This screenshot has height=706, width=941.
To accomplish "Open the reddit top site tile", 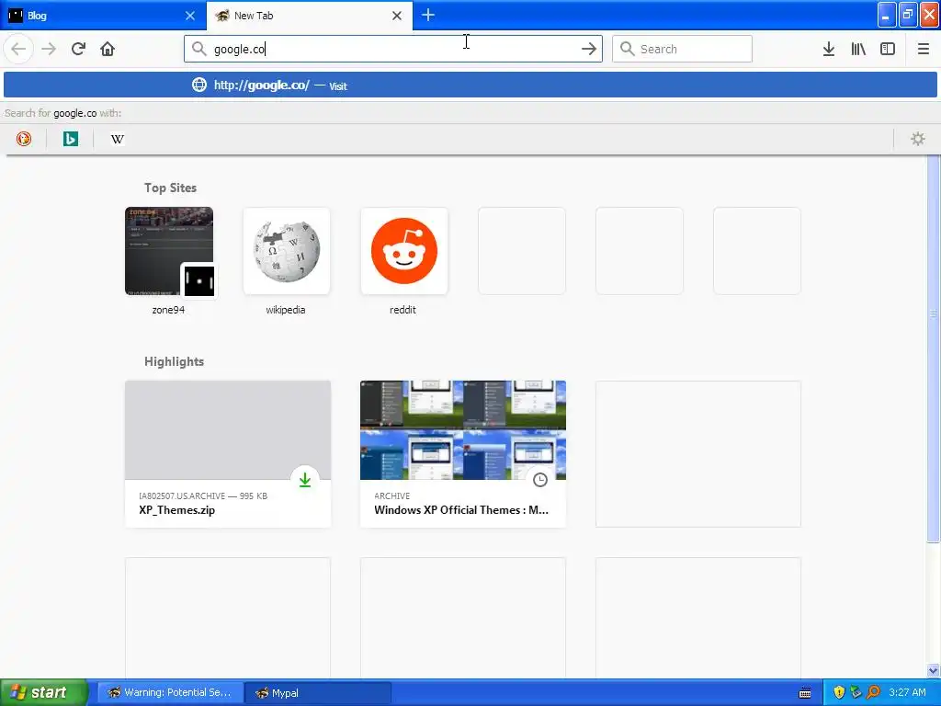I will 404,252.
